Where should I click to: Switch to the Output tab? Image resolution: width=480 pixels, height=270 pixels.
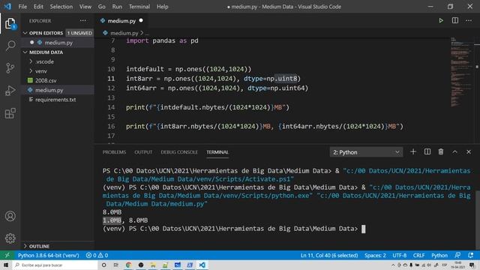point(143,152)
